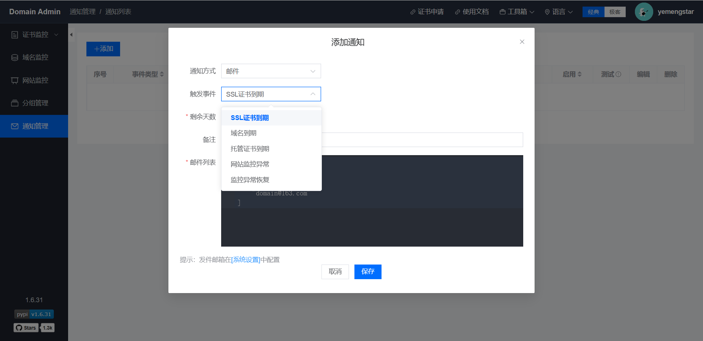The width and height of the screenshot is (703, 341).
Task: Click the certificate monitoring sidebar icon
Action: tap(15, 35)
